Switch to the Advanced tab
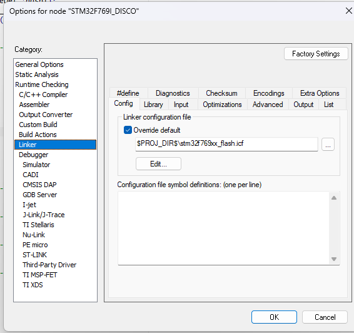The image size is (354, 333). click(x=268, y=105)
